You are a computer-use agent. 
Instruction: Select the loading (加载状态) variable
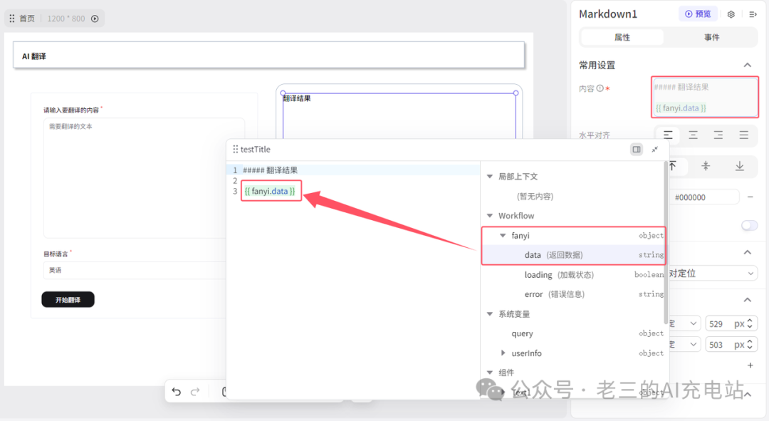pos(572,275)
